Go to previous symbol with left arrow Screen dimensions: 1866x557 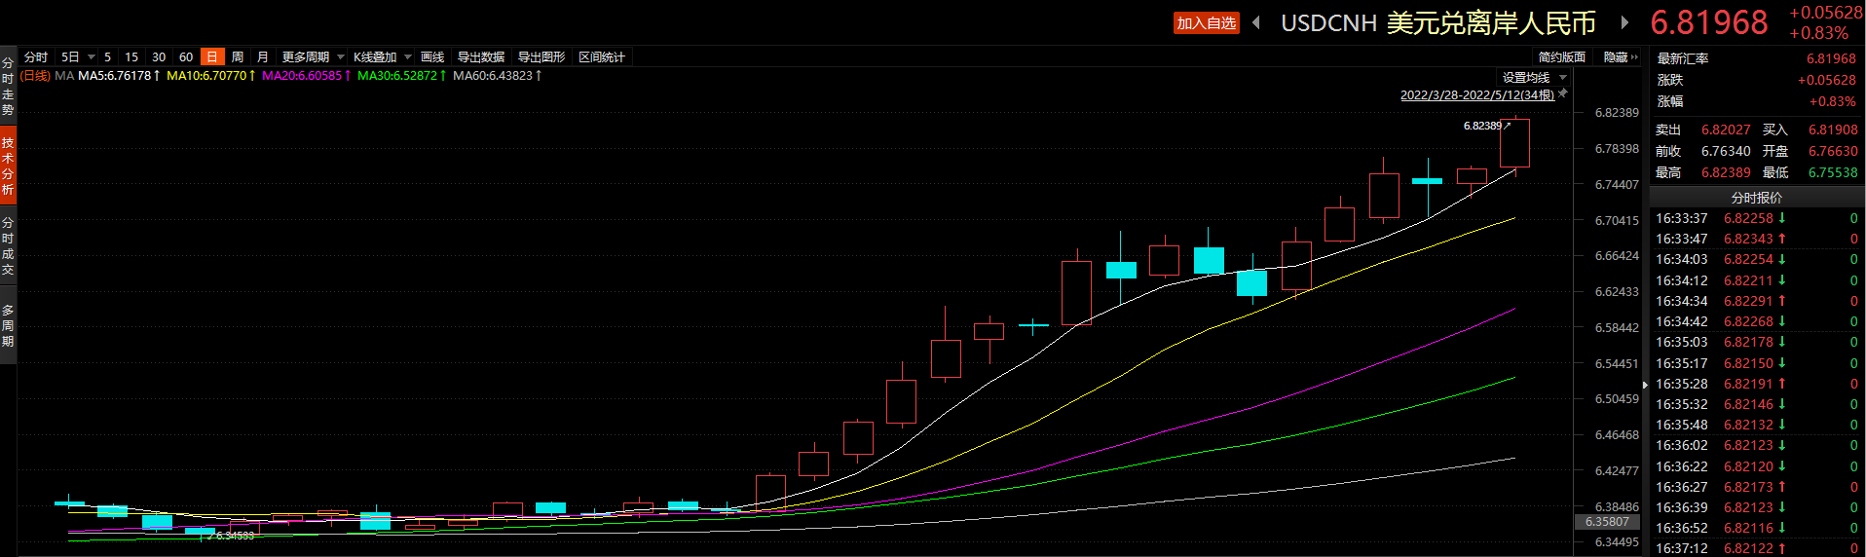click(x=1256, y=22)
